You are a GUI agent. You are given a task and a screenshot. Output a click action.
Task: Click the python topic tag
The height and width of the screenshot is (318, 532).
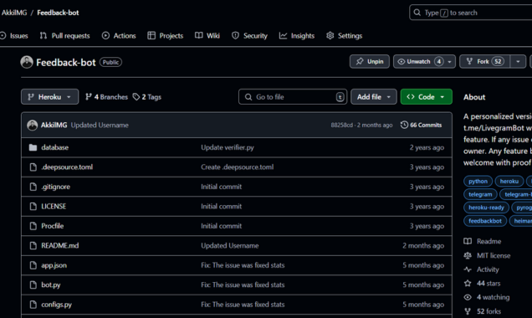(478, 182)
